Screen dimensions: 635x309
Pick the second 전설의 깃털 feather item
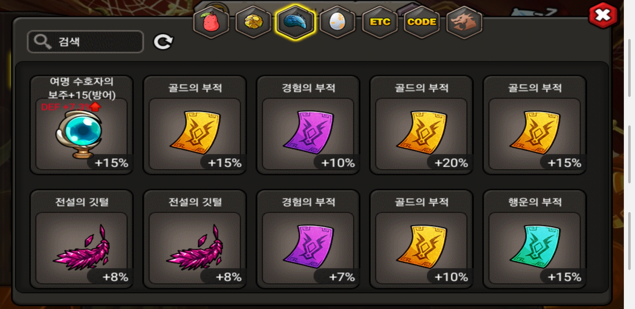(195, 239)
